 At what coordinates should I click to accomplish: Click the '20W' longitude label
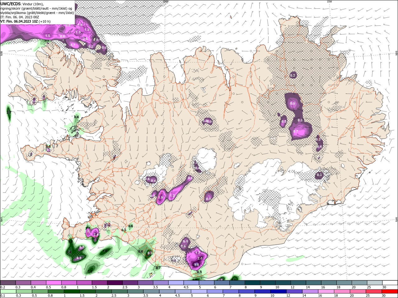pyautogui.click(x=166, y=2)
